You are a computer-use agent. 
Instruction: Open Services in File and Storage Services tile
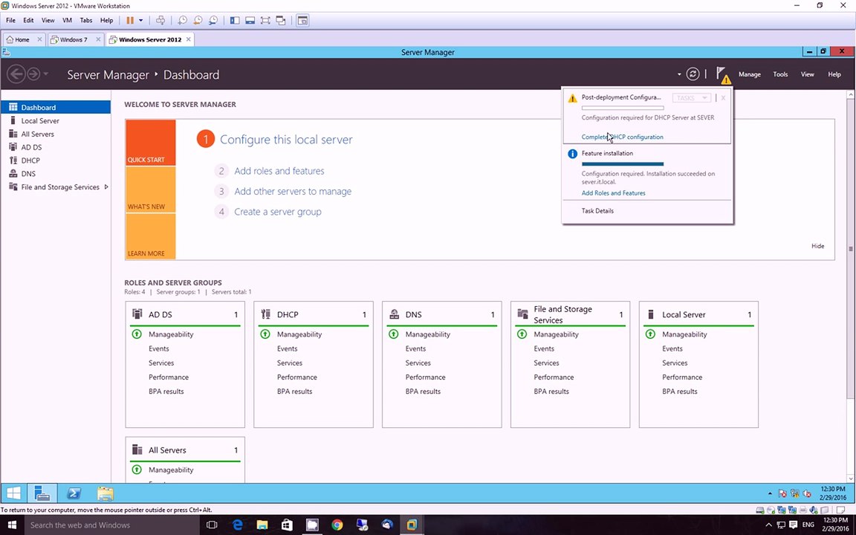tap(546, 363)
